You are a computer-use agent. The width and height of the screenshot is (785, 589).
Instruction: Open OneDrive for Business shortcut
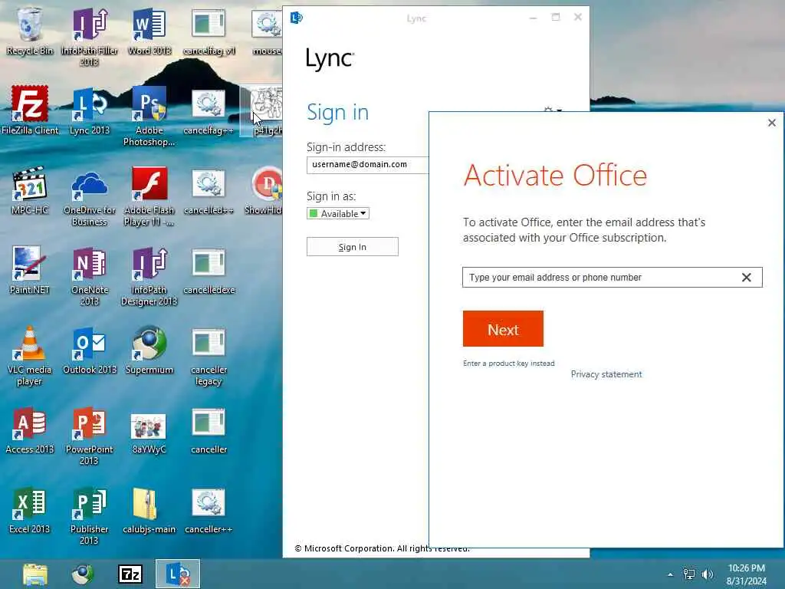click(89, 196)
